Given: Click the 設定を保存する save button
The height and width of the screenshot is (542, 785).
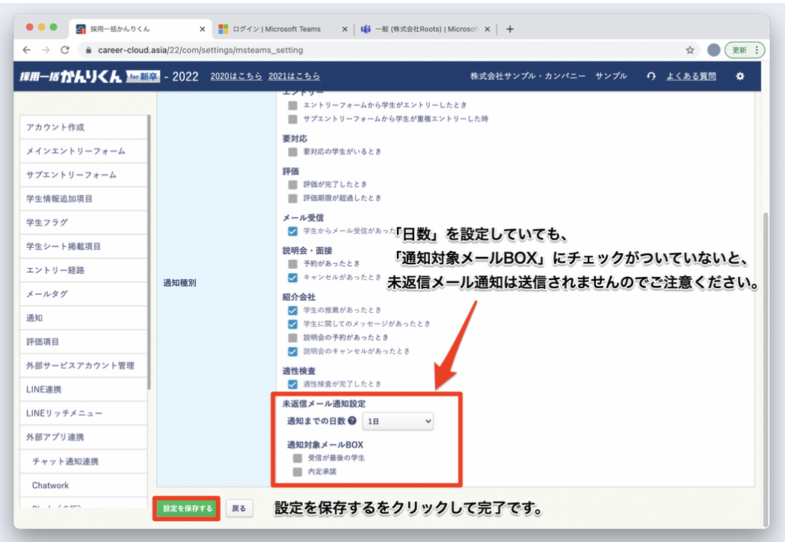Looking at the screenshot, I should coord(186,508).
